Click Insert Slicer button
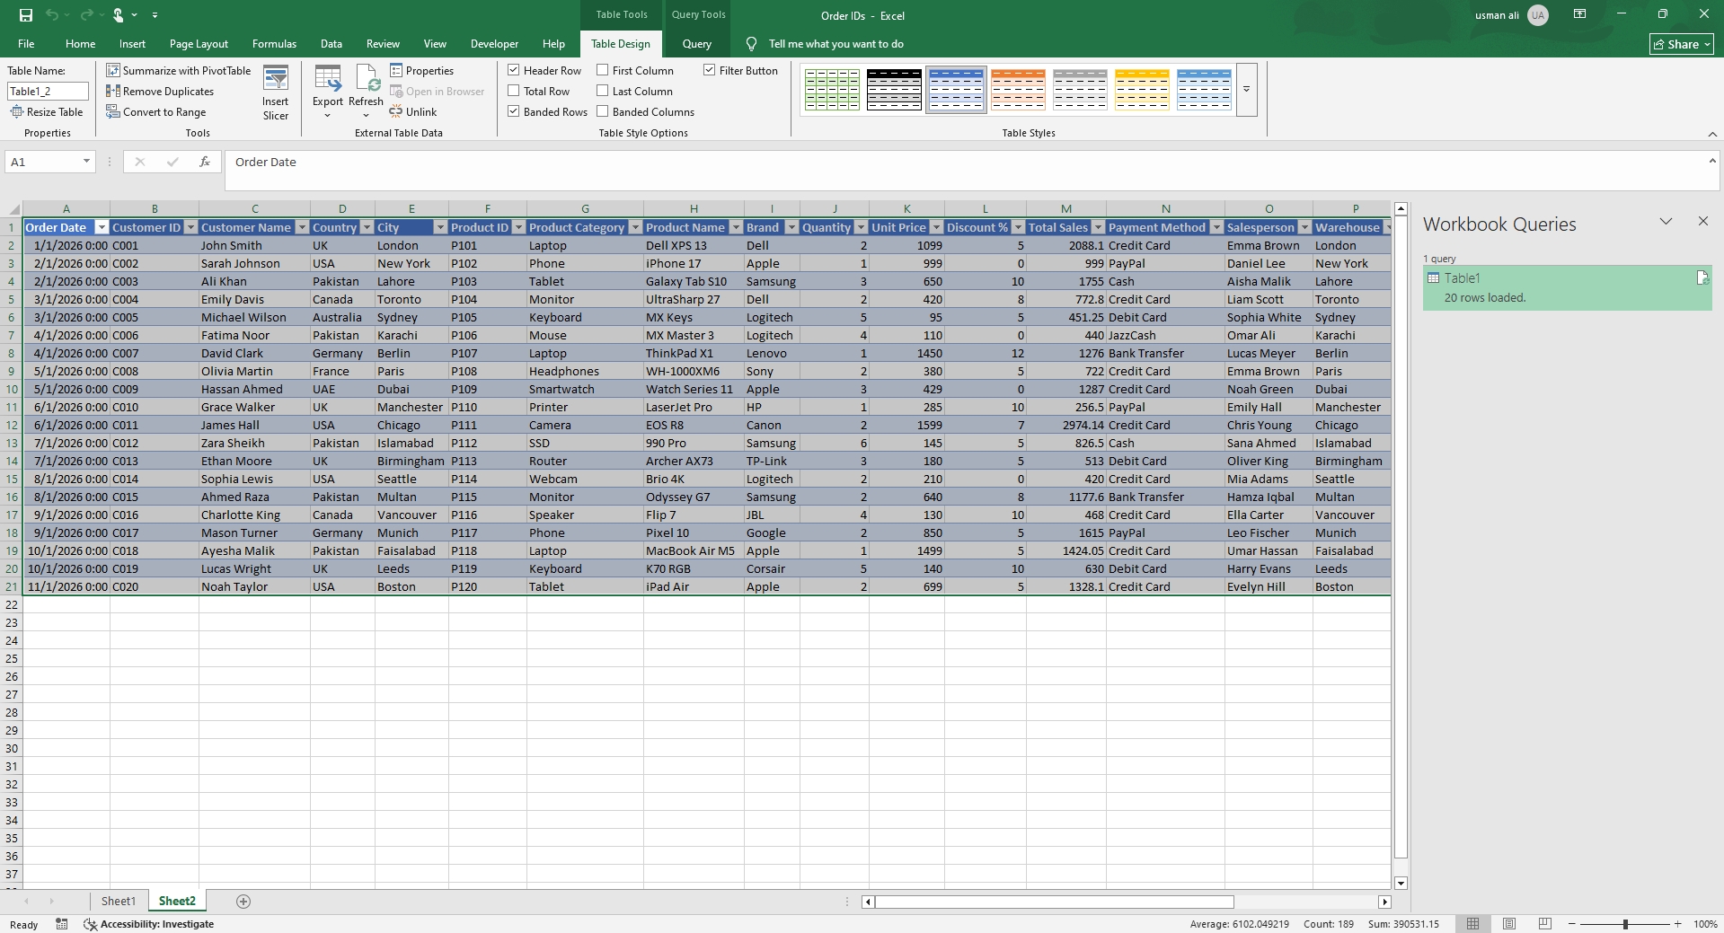The width and height of the screenshot is (1724, 933). point(276,92)
